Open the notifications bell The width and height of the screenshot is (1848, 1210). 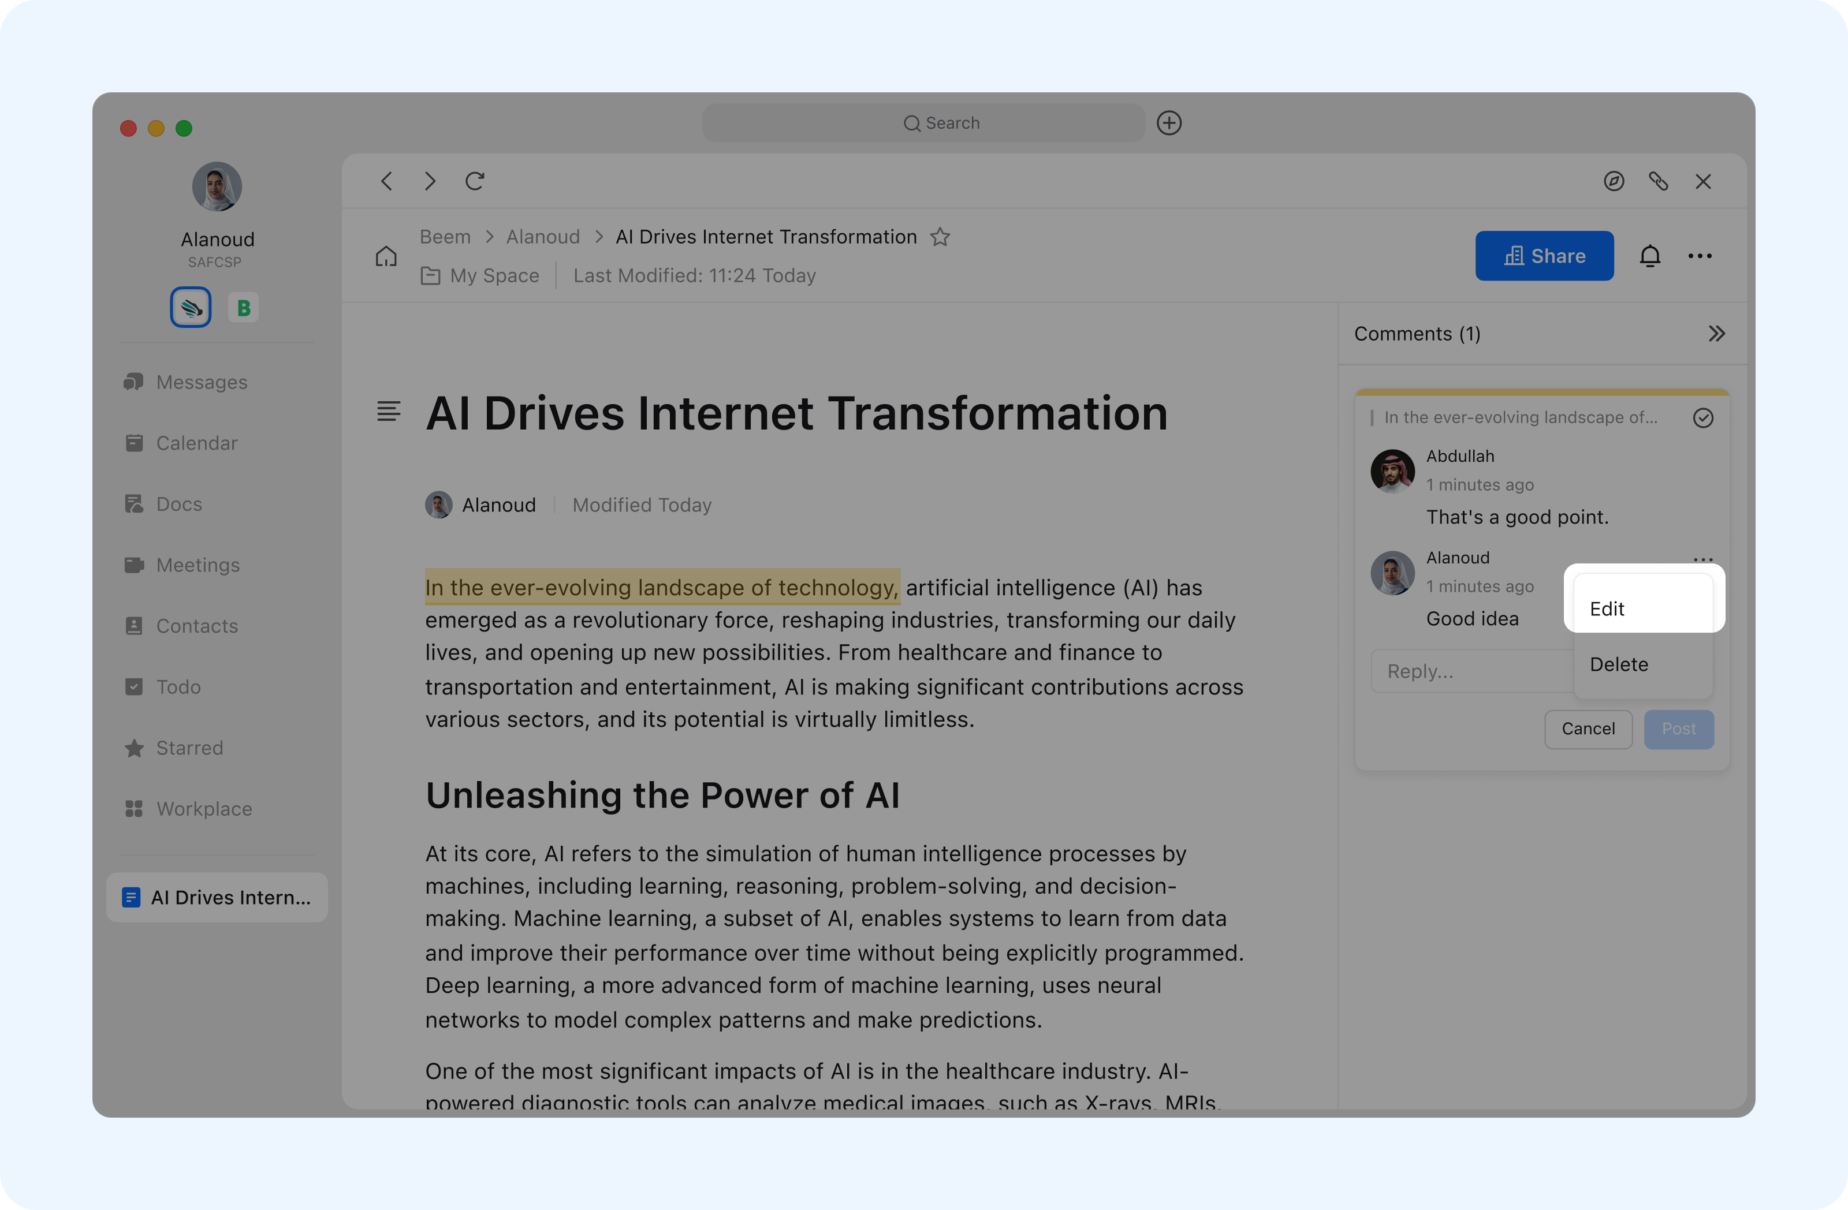1649,255
